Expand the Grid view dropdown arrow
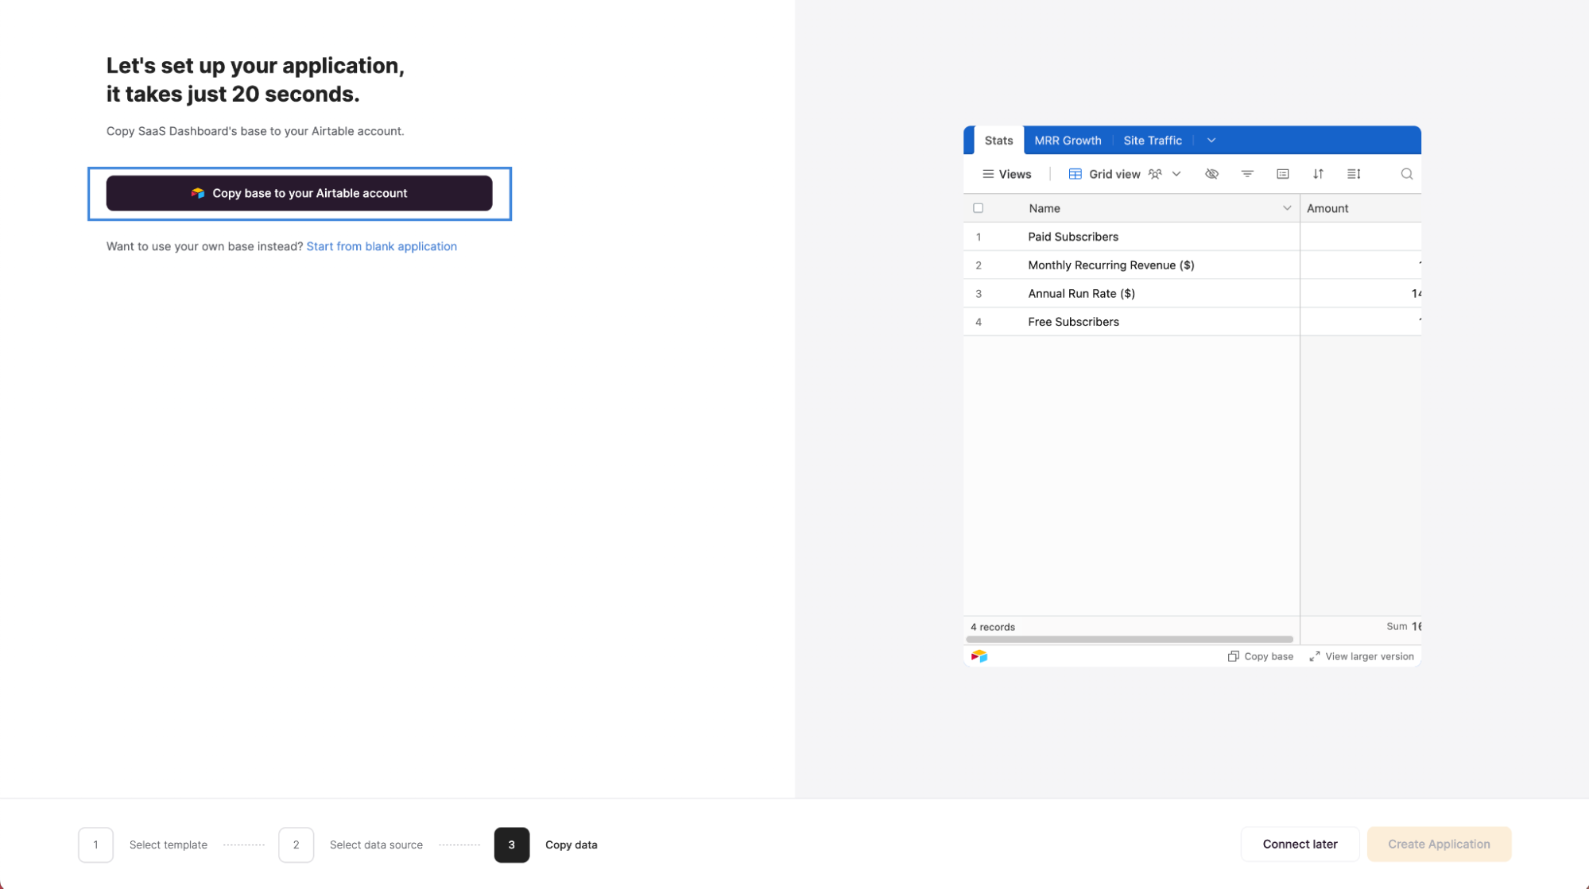 1177,173
